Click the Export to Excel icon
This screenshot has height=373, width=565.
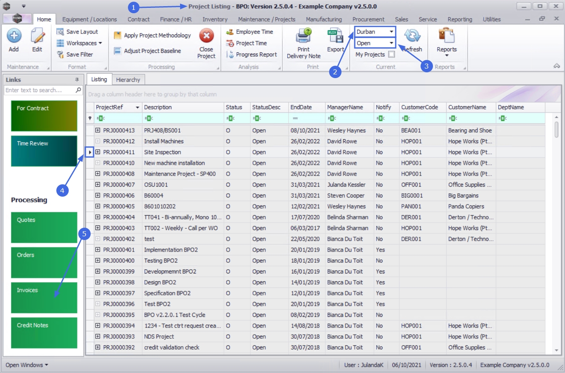pos(335,36)
